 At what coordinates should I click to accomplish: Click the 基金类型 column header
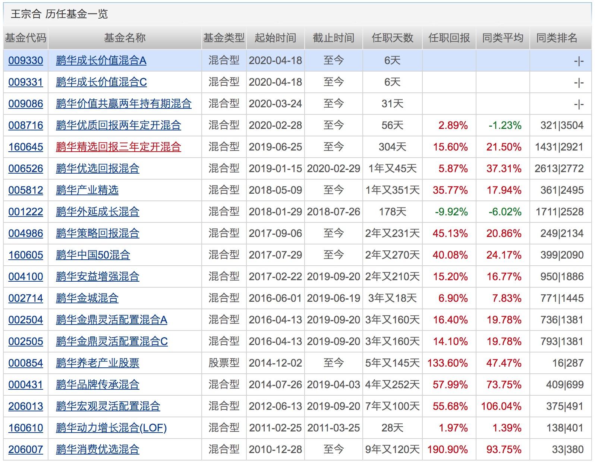[224, 38]
